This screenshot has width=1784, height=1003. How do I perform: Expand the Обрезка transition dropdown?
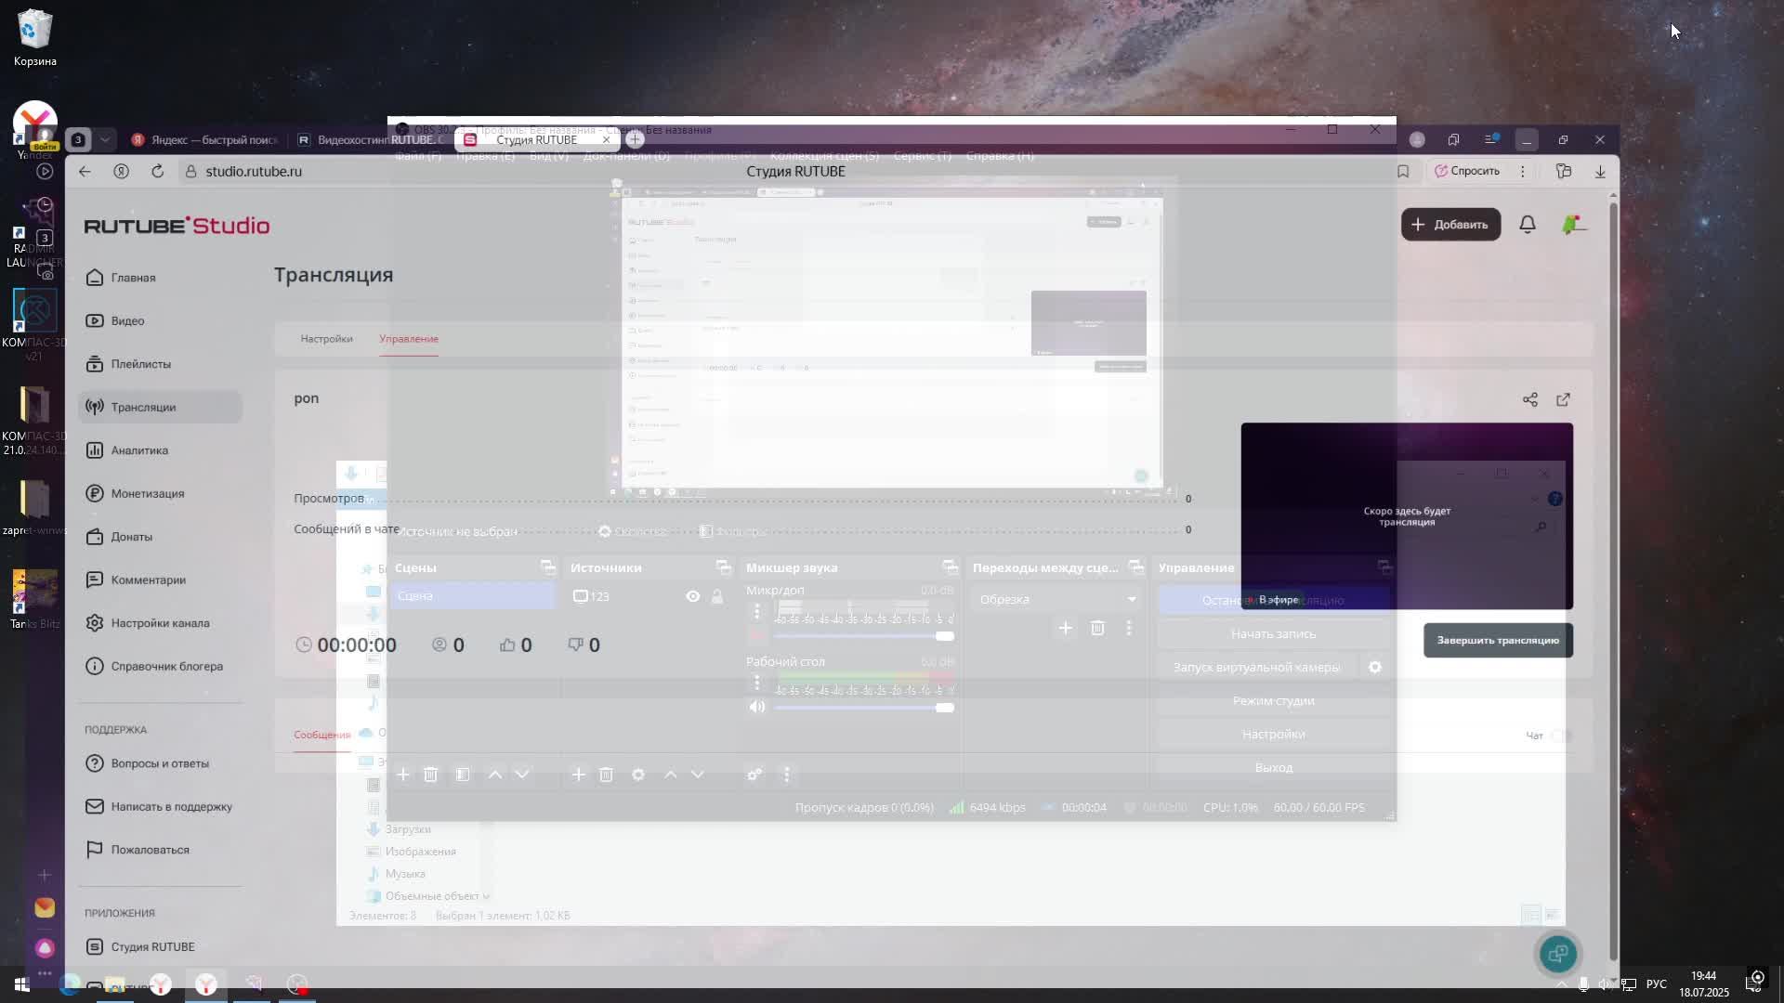pyautogui.click(x=1131, y=599)
